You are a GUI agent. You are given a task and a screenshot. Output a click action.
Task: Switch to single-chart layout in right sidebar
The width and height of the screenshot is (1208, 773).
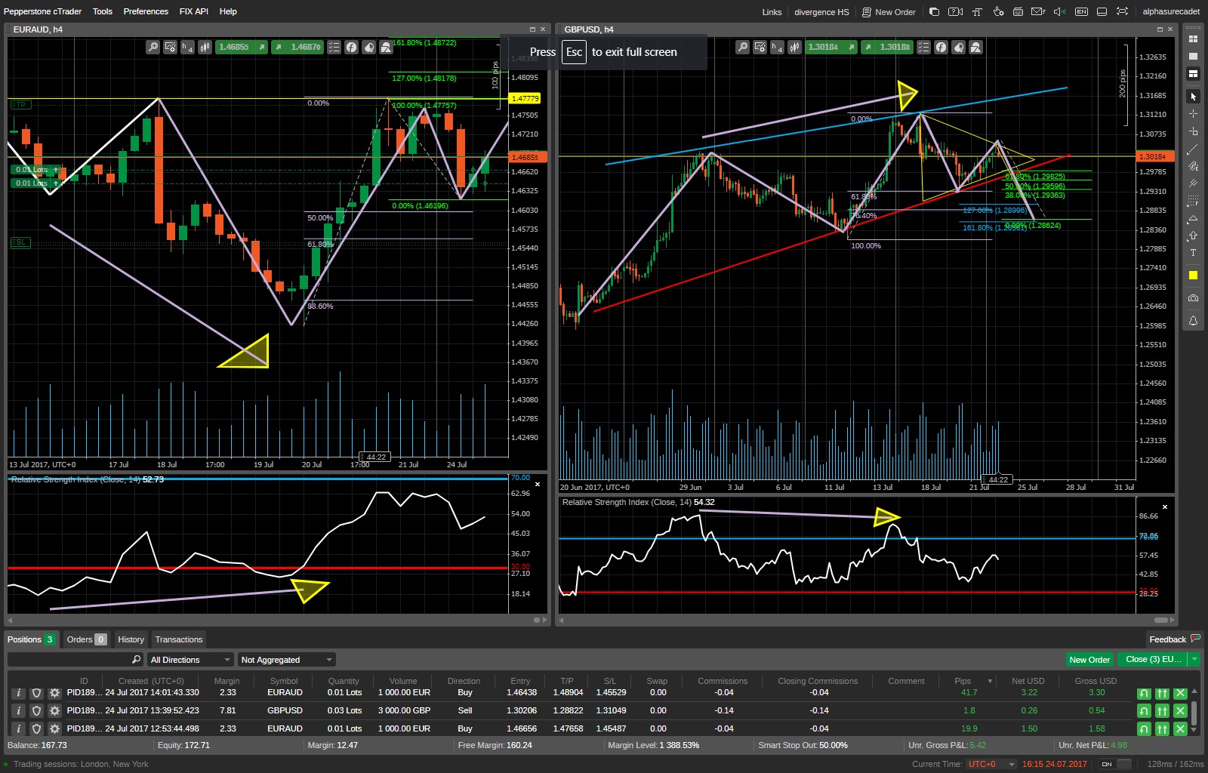pyautogui.click(x=1194, y=55)
